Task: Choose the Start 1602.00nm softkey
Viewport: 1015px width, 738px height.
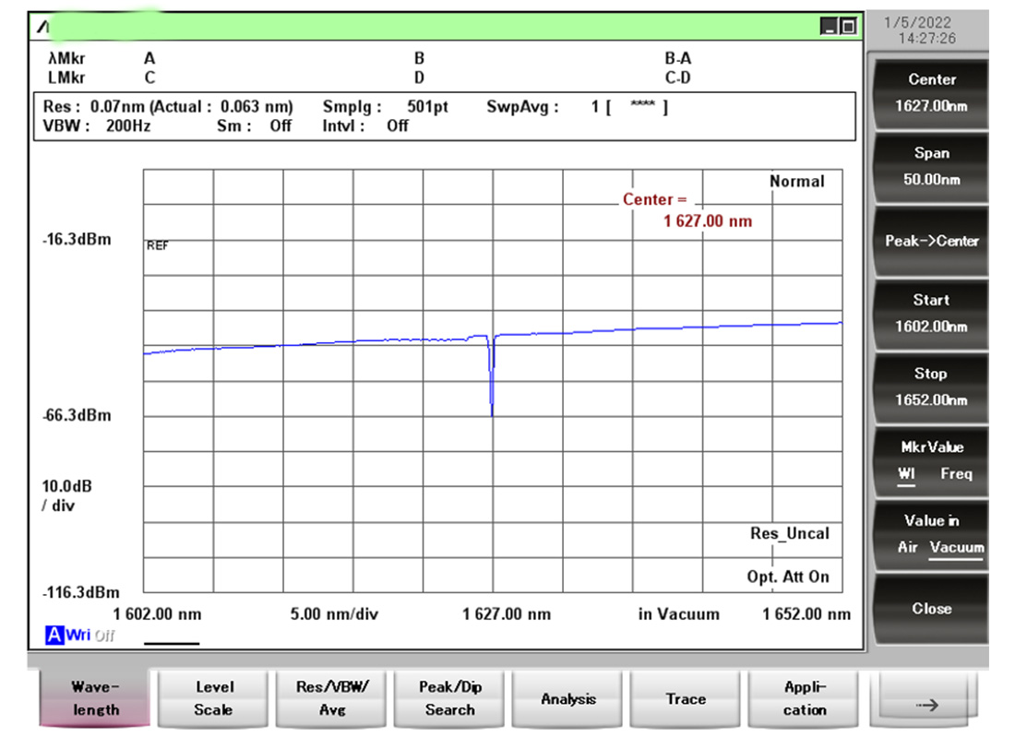Action: pos(931,314)
